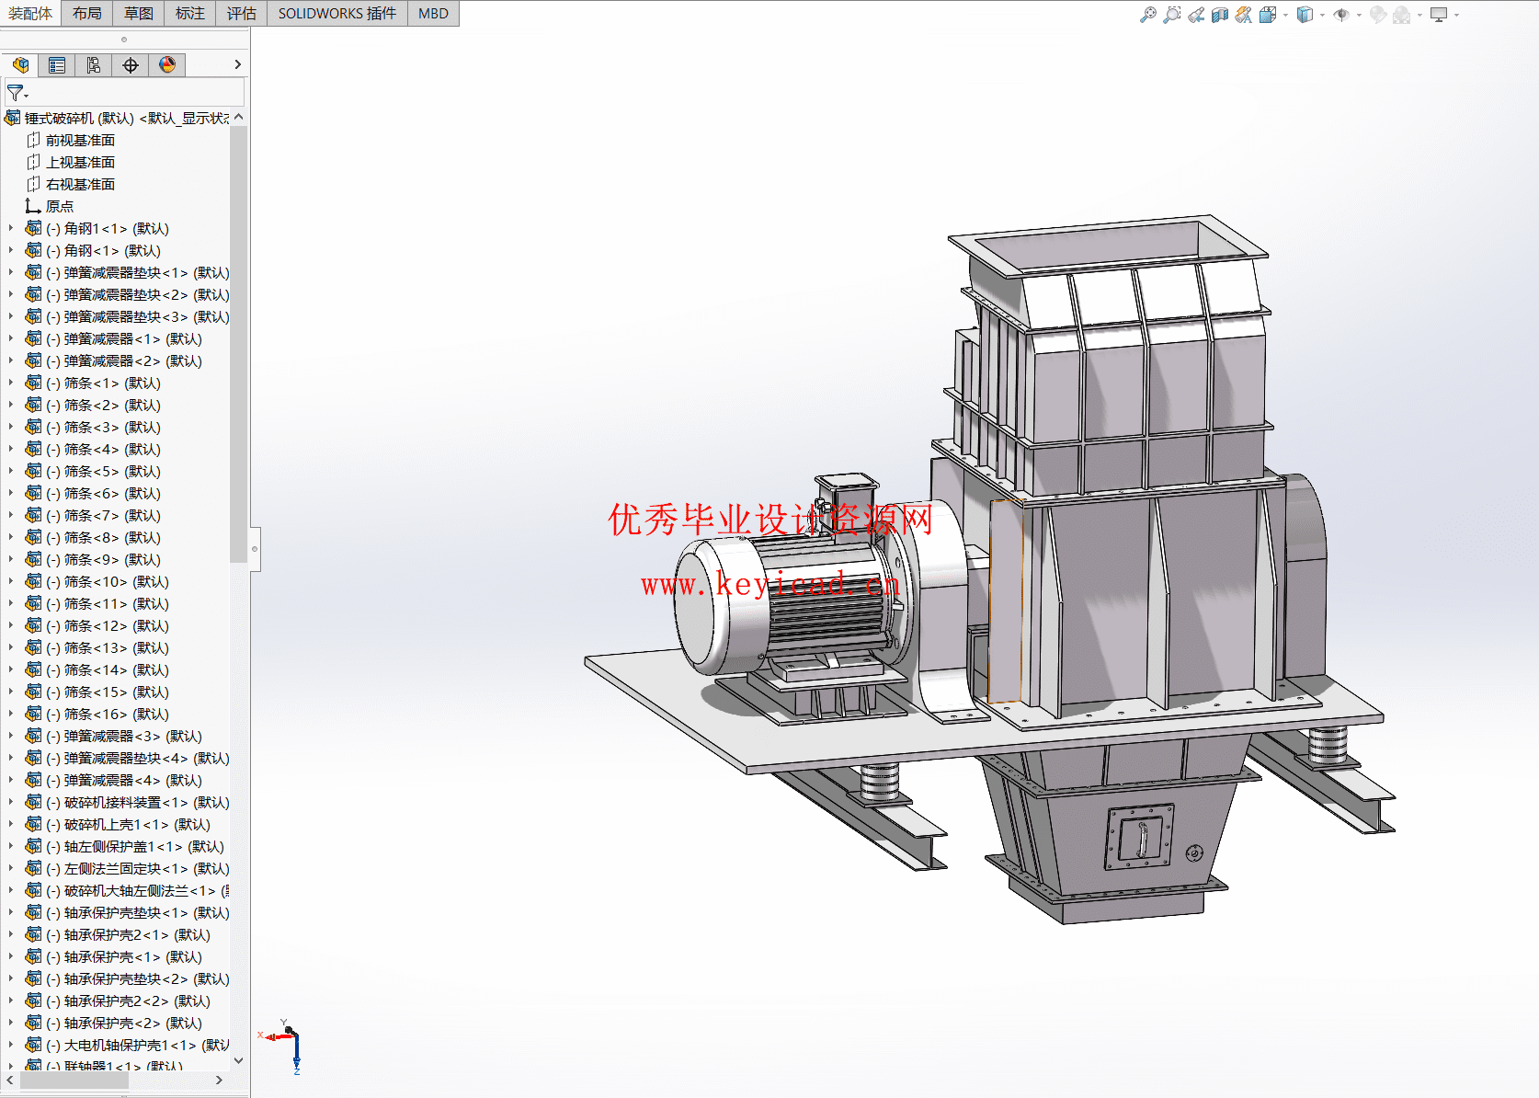Click the 角钢1<1> part icon

pos(34,228)
